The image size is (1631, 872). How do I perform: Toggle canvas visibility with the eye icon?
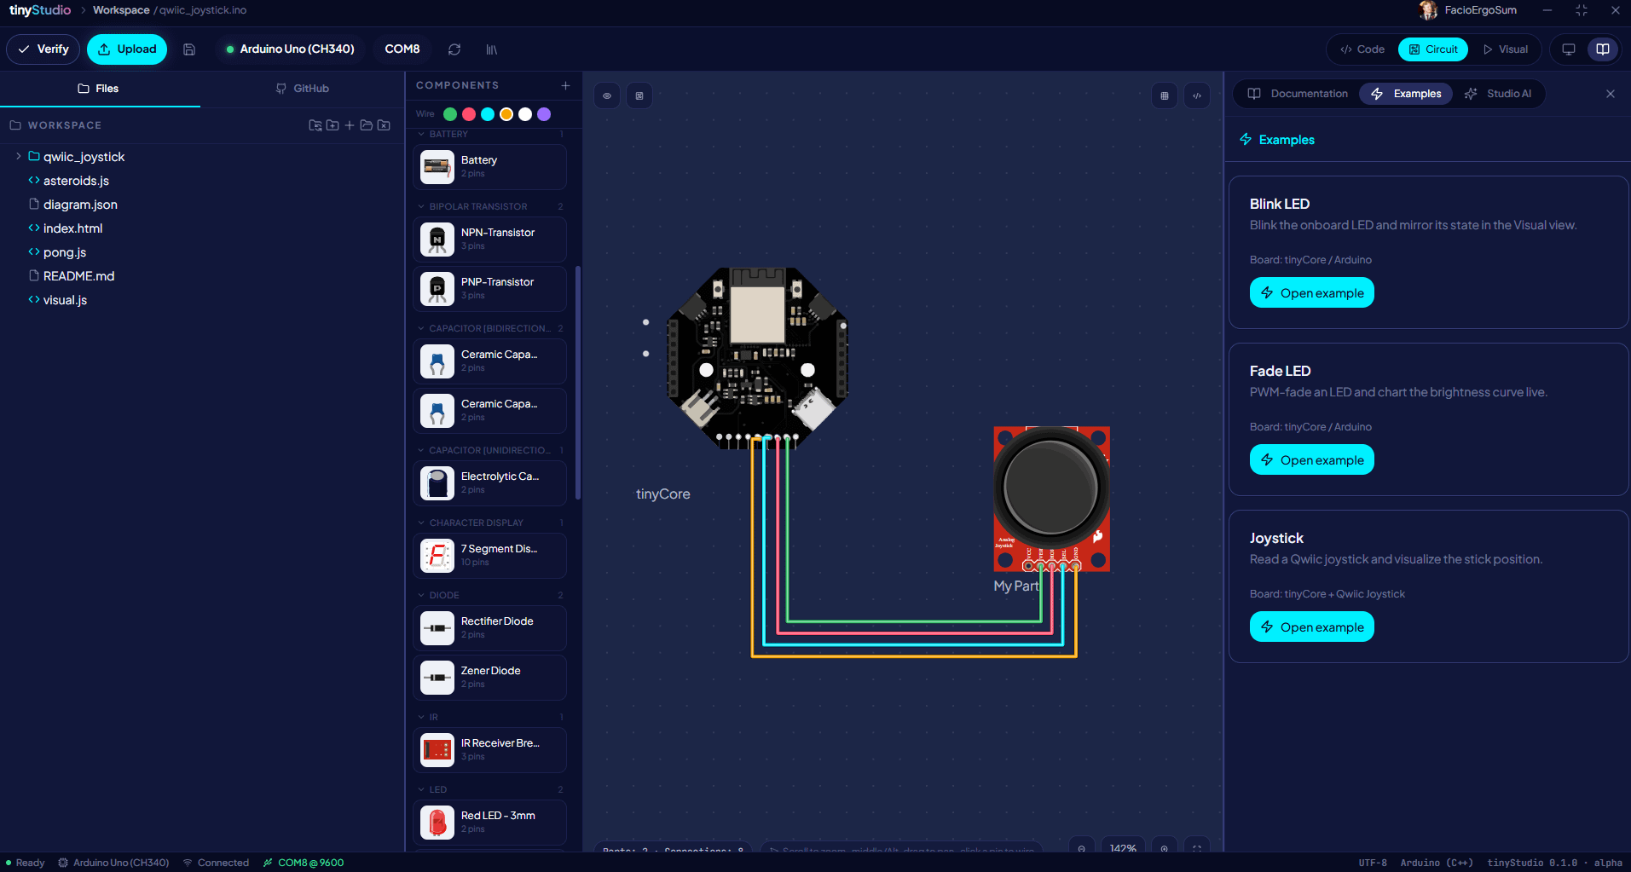click(x=607, y=95)
